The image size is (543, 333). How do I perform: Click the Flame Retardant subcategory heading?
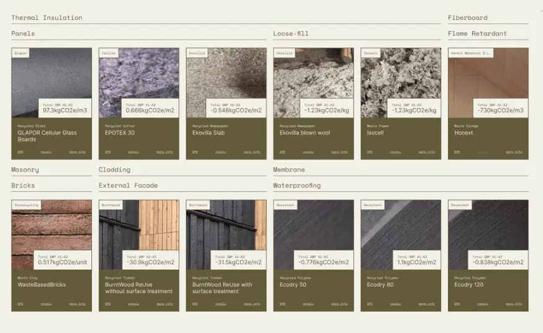tap(477, 34)
